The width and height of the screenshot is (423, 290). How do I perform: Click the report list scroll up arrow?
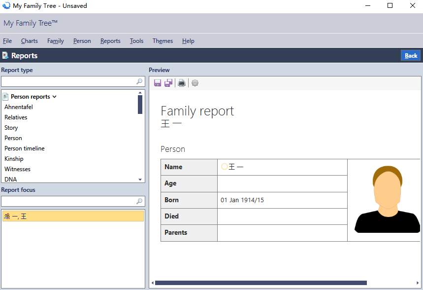(x=140, y=93)
